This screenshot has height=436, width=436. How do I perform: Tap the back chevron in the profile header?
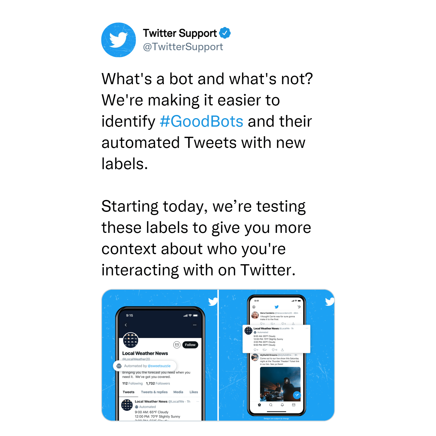(126, 325)
